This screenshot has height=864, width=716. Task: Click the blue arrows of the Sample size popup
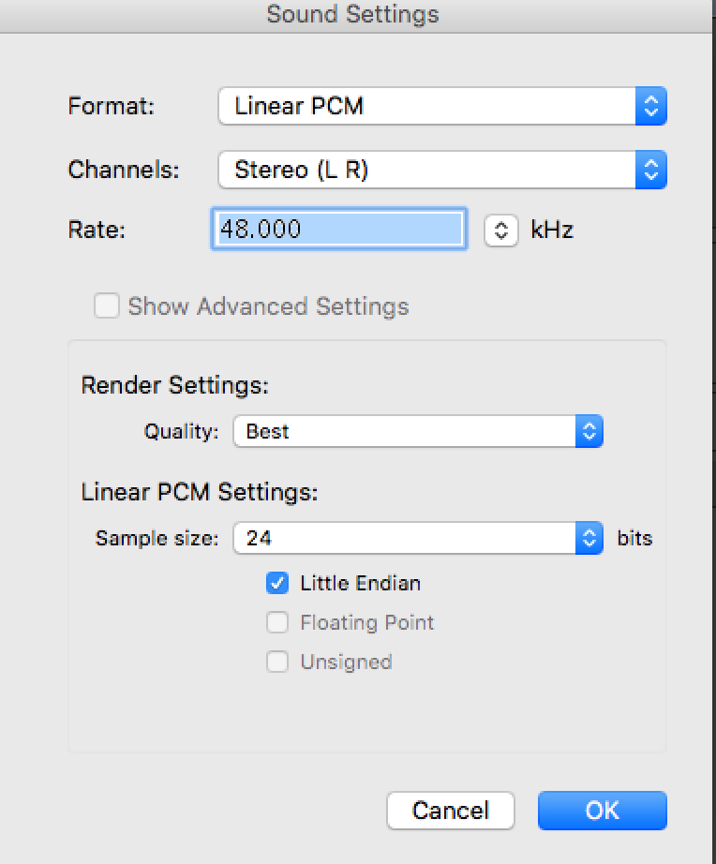(x=589, y=538)
